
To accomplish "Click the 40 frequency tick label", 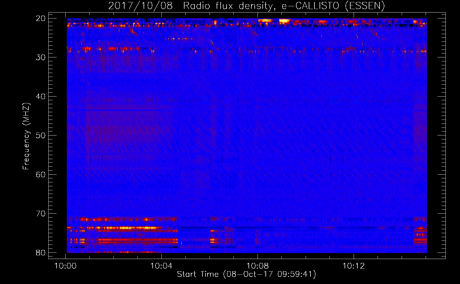I will (x=41, y=97).
